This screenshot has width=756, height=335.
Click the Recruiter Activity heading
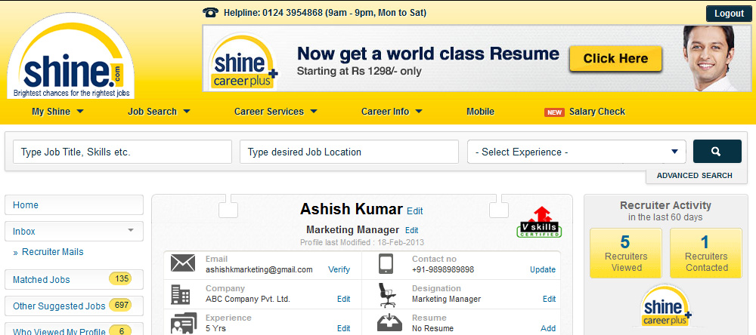(665, 205)
